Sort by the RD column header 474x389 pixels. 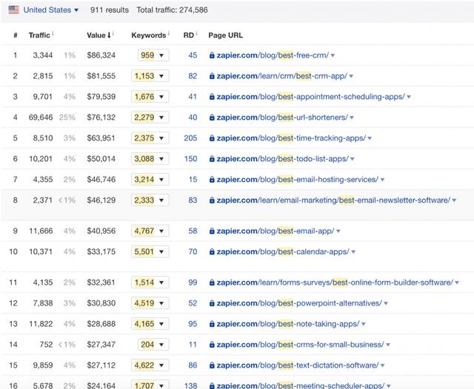188,35
